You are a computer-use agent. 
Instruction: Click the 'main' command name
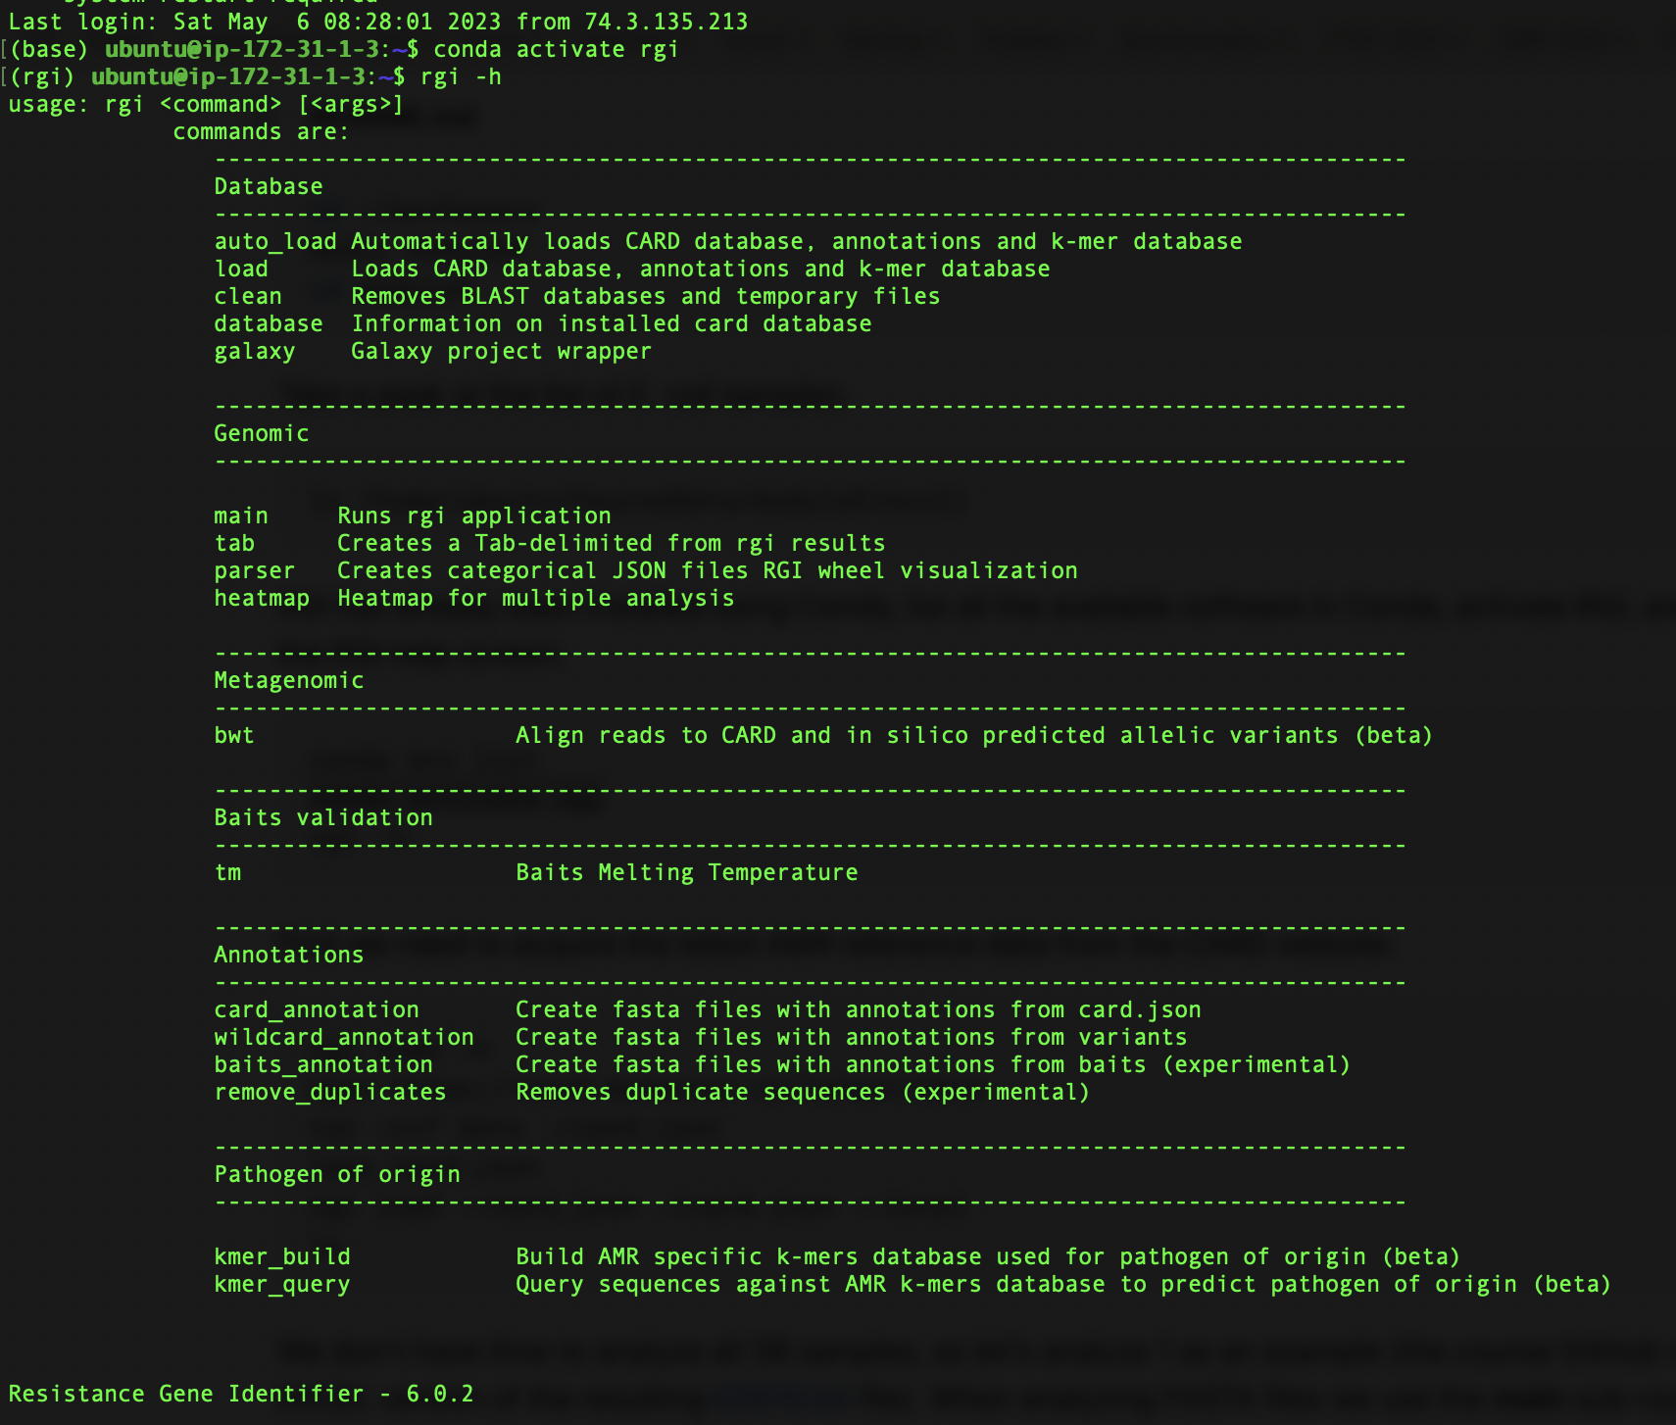click(x=241, y=516)
